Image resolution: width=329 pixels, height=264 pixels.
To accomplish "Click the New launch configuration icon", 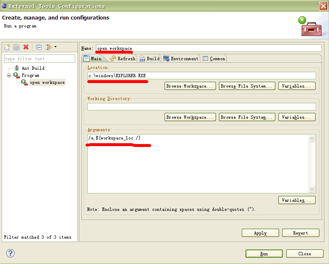I will (7, 47).
